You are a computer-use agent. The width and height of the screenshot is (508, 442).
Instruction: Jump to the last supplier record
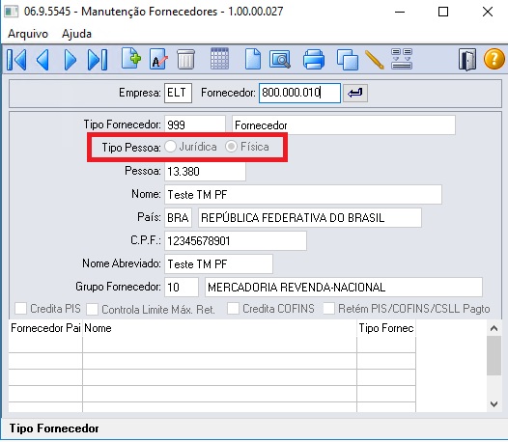tap(98, 60)
